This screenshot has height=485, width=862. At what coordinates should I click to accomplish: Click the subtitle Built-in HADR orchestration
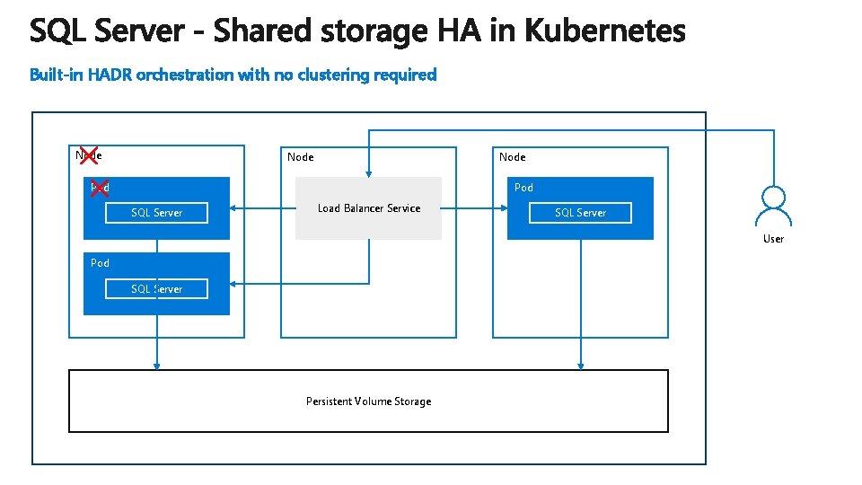[233, 75]
